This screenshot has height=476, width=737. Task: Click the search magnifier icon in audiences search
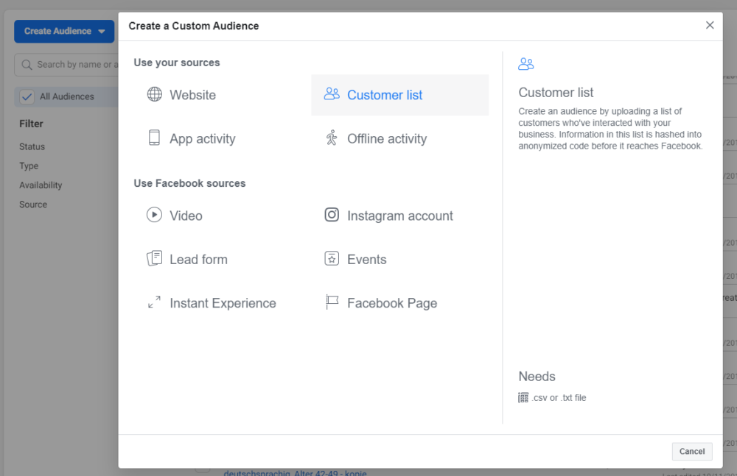[27, 64]
